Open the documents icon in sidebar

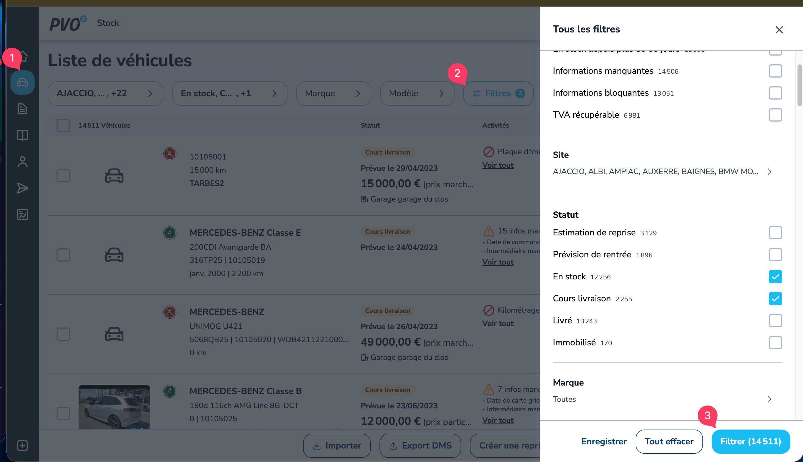(22, 109)
